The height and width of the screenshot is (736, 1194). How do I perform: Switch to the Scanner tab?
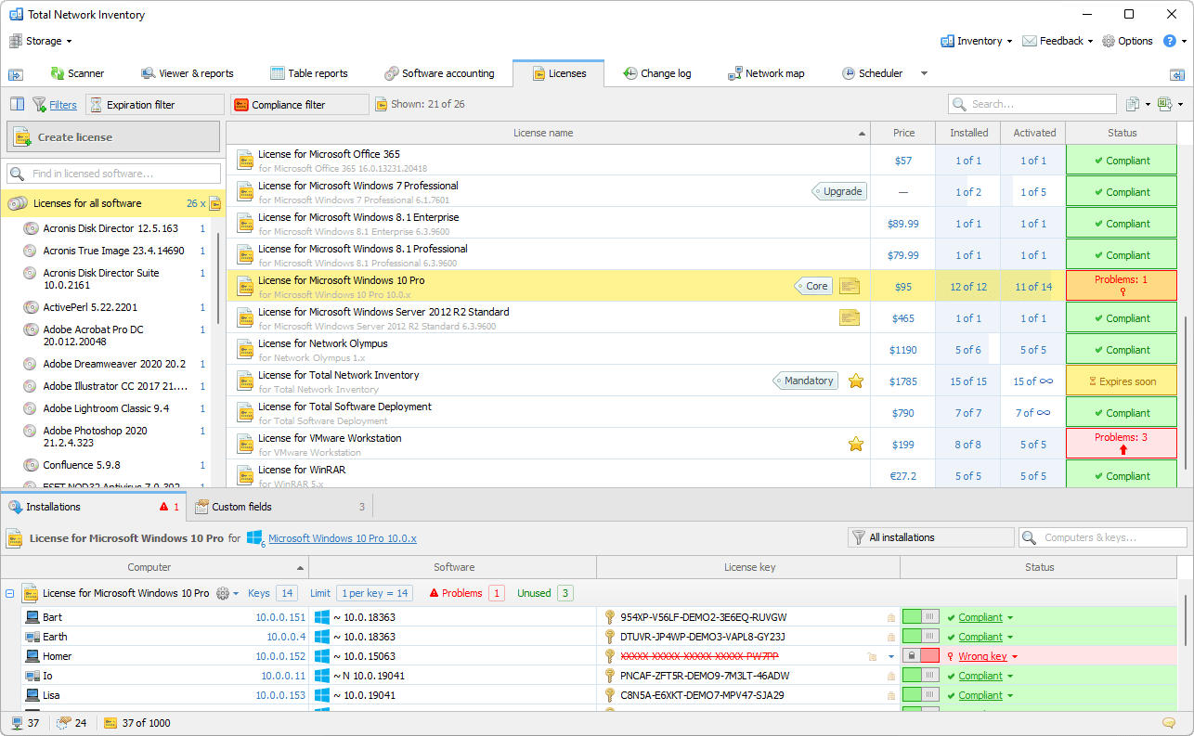[x=77, y=73]
